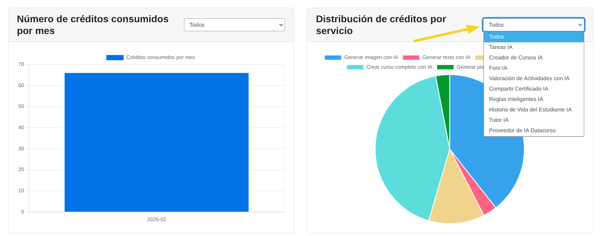Toggle the green Generar pla legend swatch
The width and height of the screenshot is (613, 236).
pos(445,67)
